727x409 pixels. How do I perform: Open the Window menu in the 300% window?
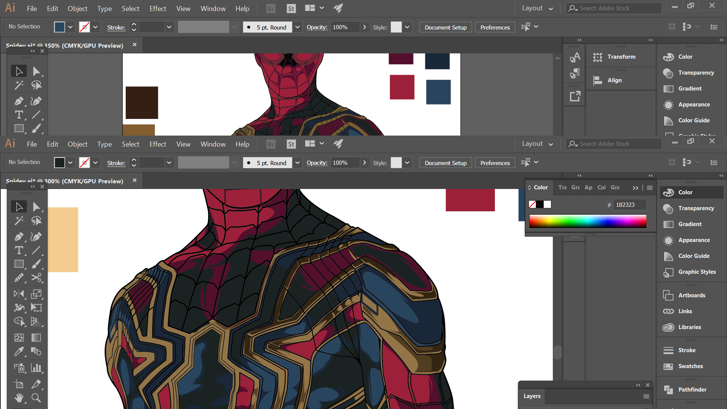click(213, 144)
